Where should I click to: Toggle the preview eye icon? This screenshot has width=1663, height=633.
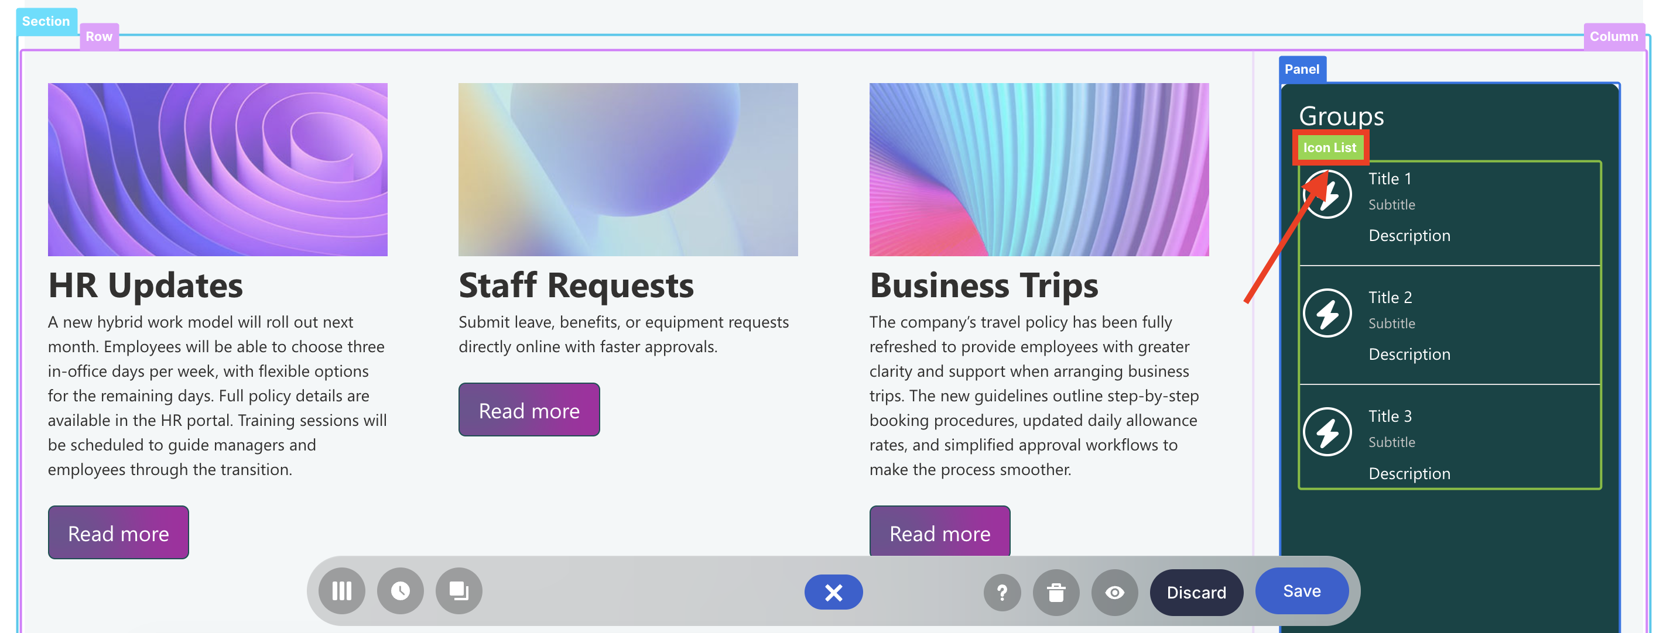[1114, 593]
